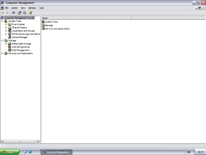
Task: Select Services and Applications tree label
Action: pos(21,53)
